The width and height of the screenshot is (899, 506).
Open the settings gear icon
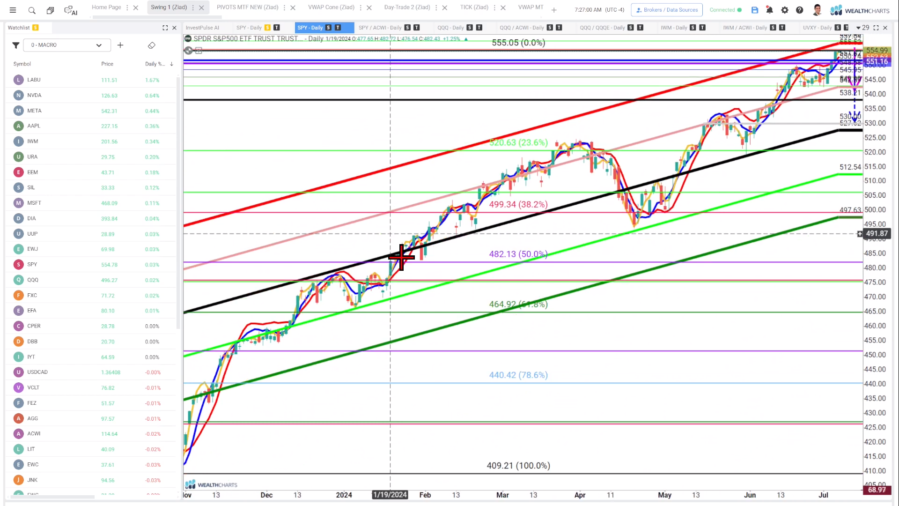785,10
